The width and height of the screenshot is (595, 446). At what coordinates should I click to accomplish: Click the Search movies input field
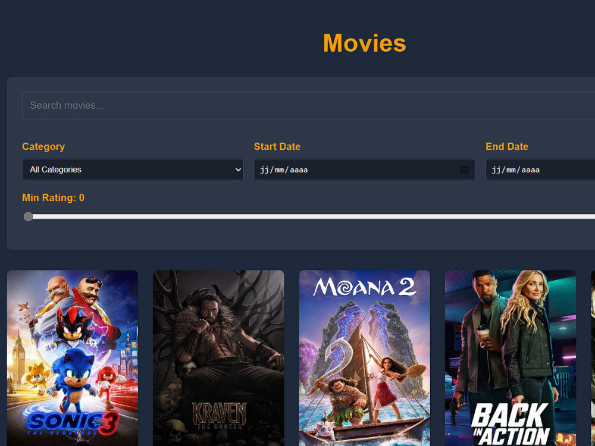tap(308, 105)
